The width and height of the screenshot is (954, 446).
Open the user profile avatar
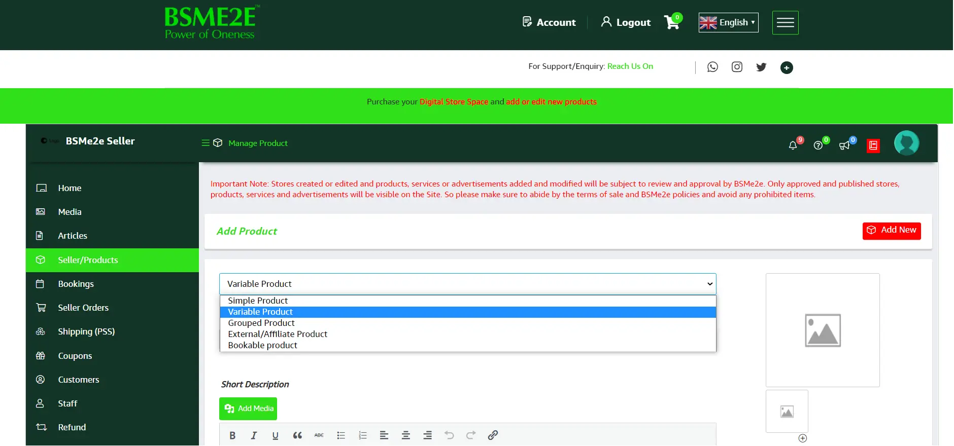[x=906, y=143]
